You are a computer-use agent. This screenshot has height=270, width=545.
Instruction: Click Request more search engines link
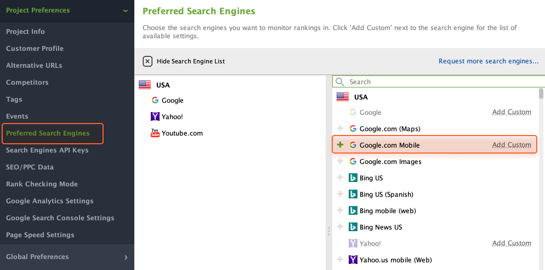489,61
